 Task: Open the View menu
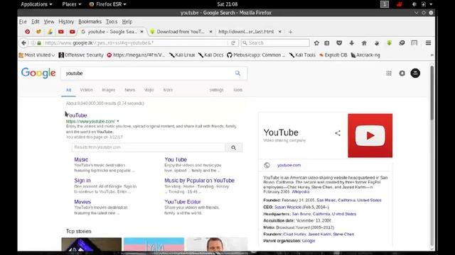pos(49,22)
